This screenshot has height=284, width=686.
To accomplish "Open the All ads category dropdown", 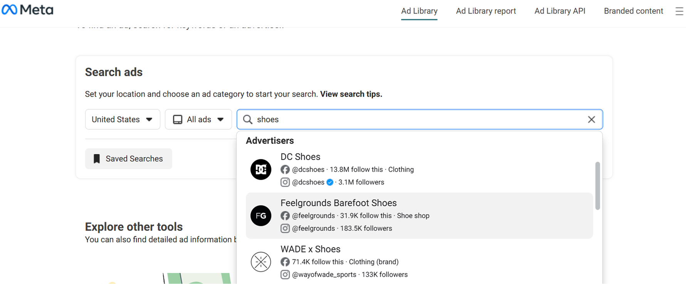I will coord(198,120).
